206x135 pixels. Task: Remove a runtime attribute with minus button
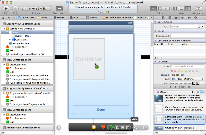tap(159, 58)
